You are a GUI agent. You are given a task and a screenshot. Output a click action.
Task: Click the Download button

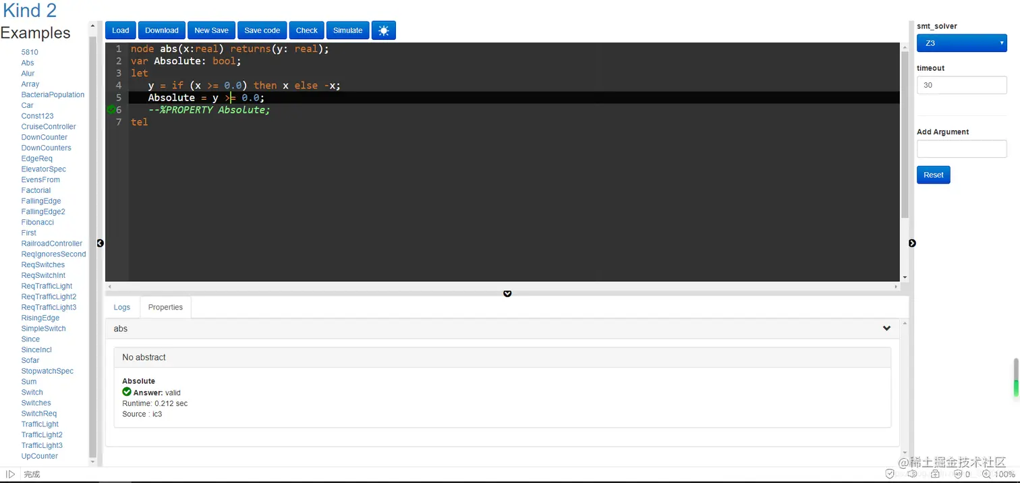coord(162,30)
